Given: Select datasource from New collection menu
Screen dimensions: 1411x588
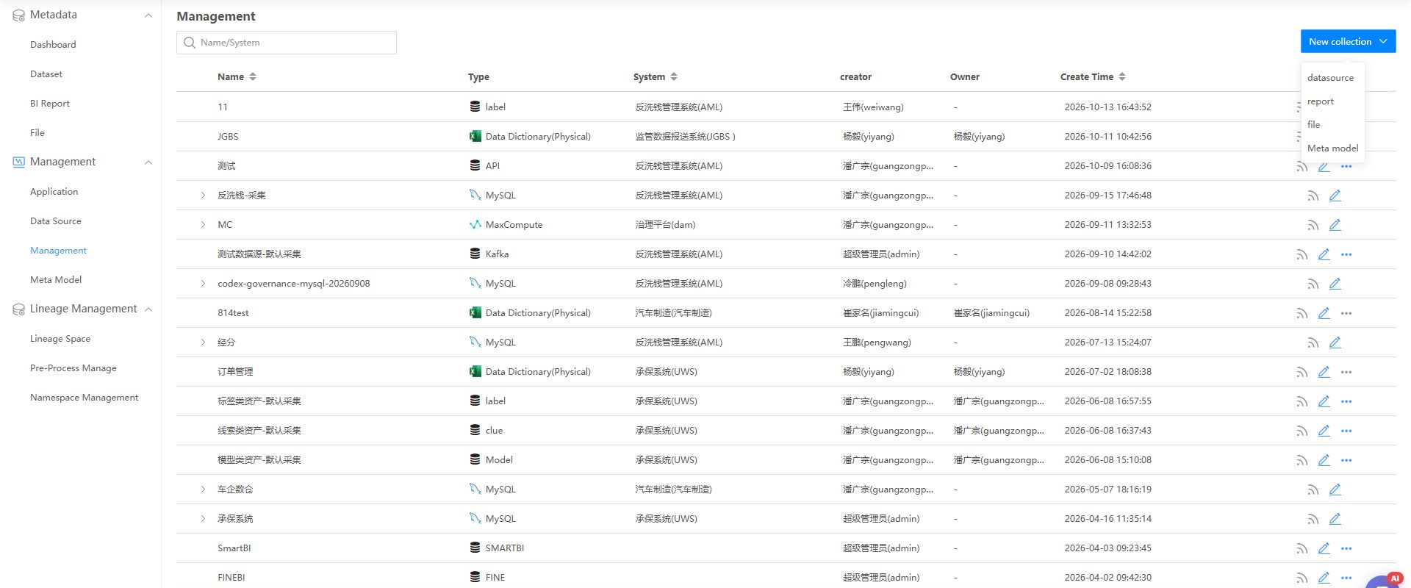Looking at the screenshot, I should pyautogui.click(x=1330, y=77).
